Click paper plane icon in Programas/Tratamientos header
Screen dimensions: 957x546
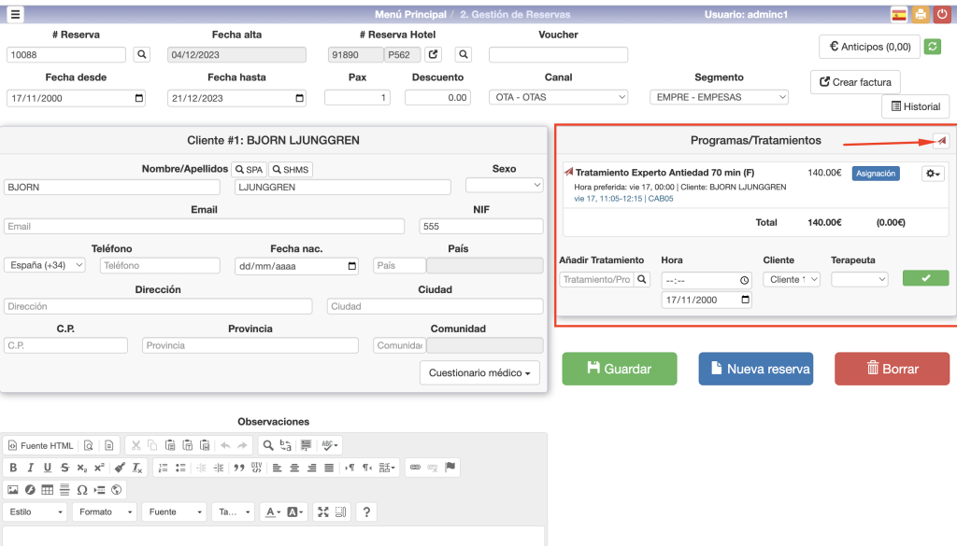tap(941, 141)
